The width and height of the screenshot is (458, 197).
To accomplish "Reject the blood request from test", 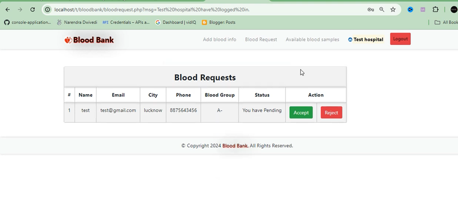I will [331, 113].
